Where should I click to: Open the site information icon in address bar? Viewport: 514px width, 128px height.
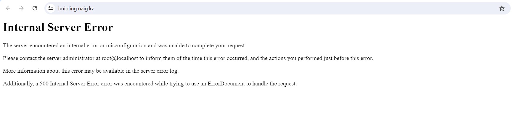point(51,8)
